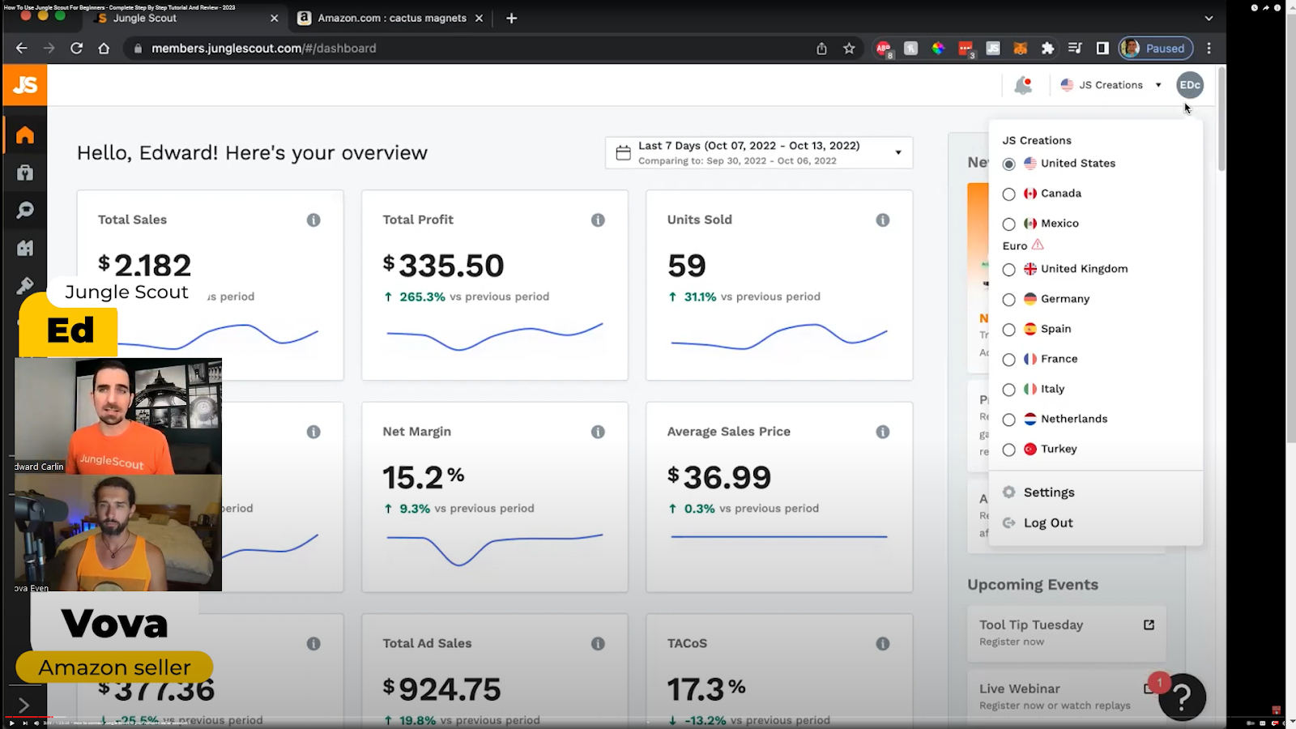Click the notifications bell icon
Image resolution: width=1296 pixels, height=729 pixels.
click(1023, 85)
